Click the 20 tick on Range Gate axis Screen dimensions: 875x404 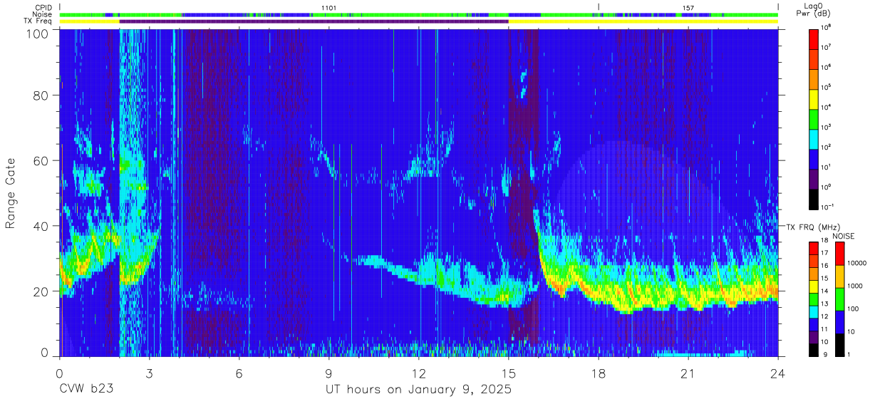[41, 291]
